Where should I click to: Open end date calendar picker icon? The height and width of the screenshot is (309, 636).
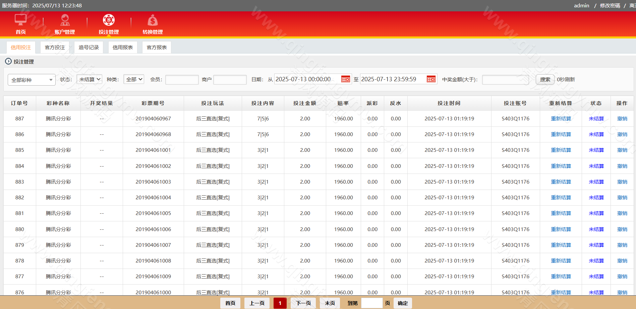click(431, 79)
